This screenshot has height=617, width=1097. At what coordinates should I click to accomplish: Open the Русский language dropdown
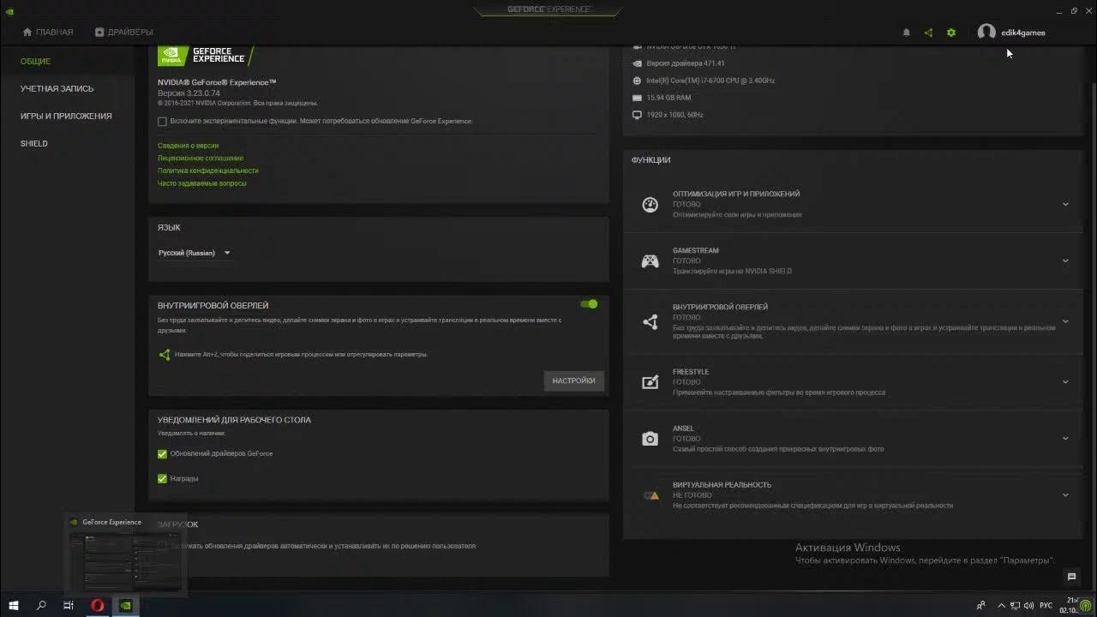pyautogui.click(x=195, y=253)
